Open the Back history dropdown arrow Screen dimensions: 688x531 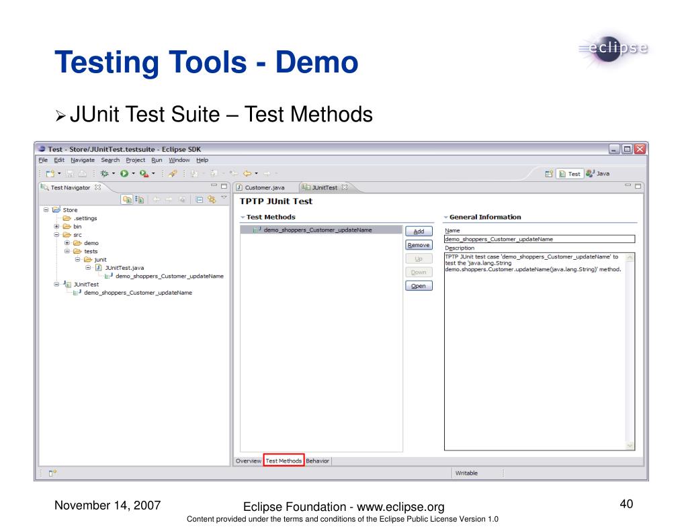pos(256,174)
